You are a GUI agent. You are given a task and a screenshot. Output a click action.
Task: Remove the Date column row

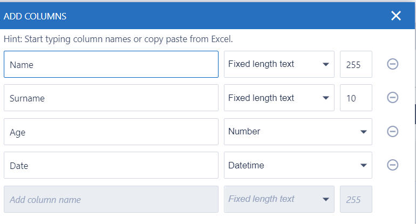point(393,165)
